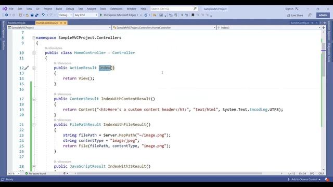Click the notifications icon in status bar
This screenshot has width=333, height=187.
point(327,179)
